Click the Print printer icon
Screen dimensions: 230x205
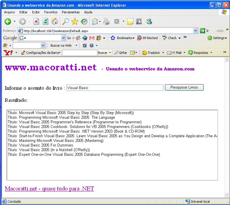pos(106,22)
